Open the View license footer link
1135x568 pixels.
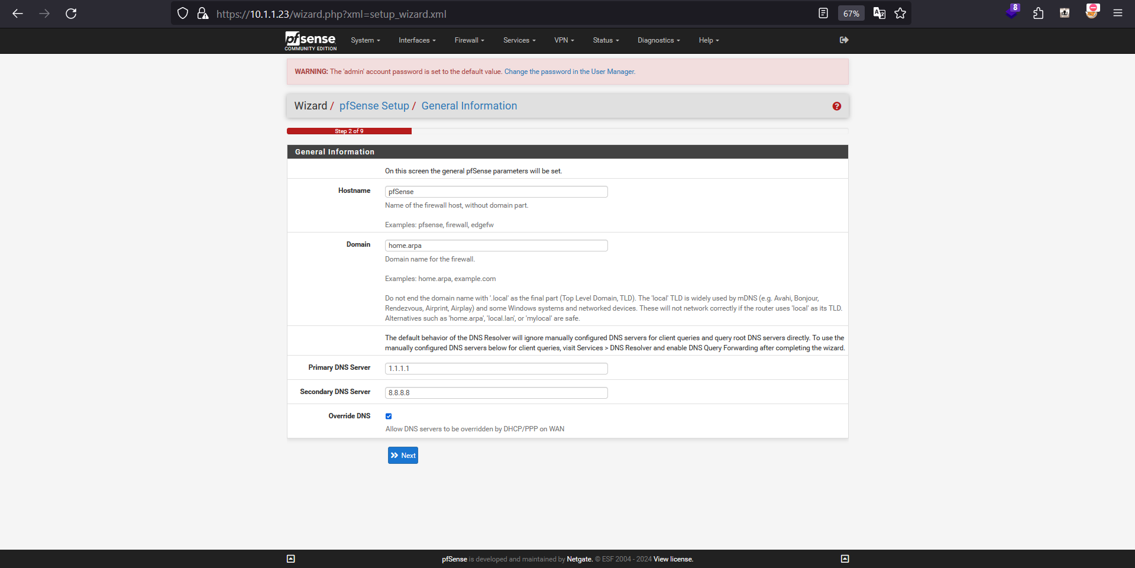(x=673, y=559)
